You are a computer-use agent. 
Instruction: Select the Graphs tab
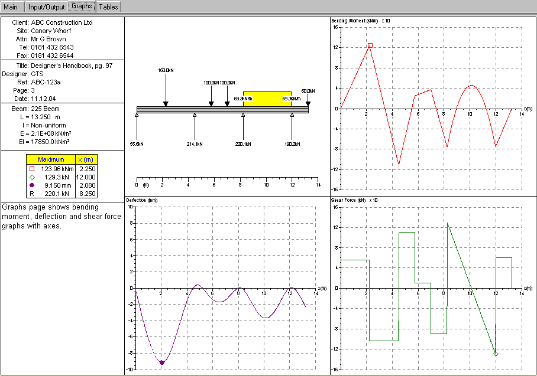tap(82, 6)
